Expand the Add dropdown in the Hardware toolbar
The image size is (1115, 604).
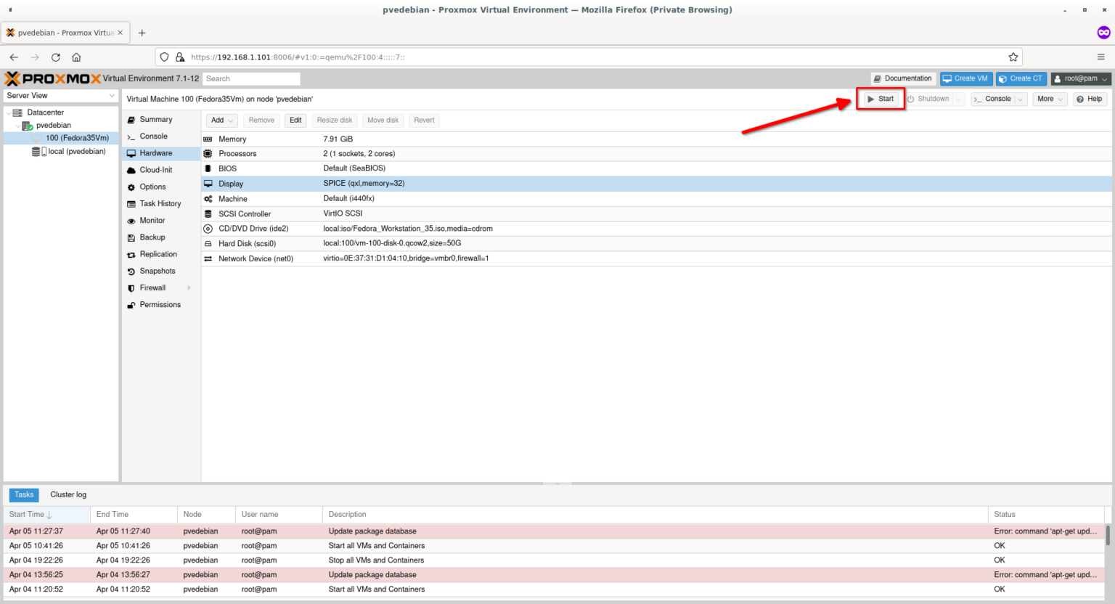tap(229, 120)
